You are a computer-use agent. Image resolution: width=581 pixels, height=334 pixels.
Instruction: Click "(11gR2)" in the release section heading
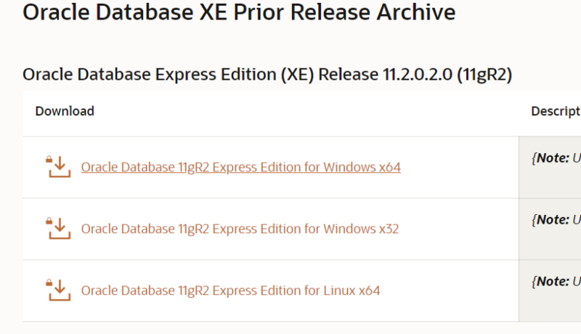pos(484,74)
